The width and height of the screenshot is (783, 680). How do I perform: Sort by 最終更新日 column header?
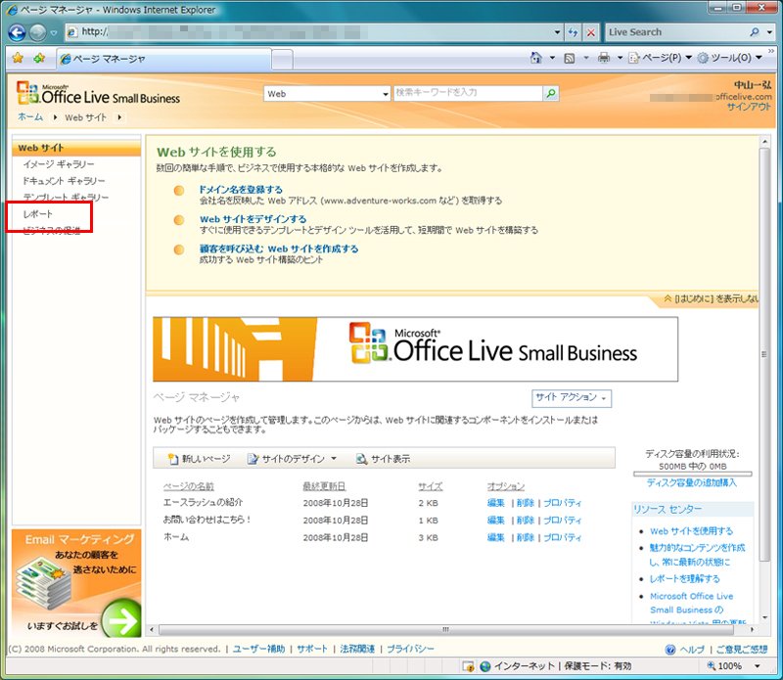324,486
